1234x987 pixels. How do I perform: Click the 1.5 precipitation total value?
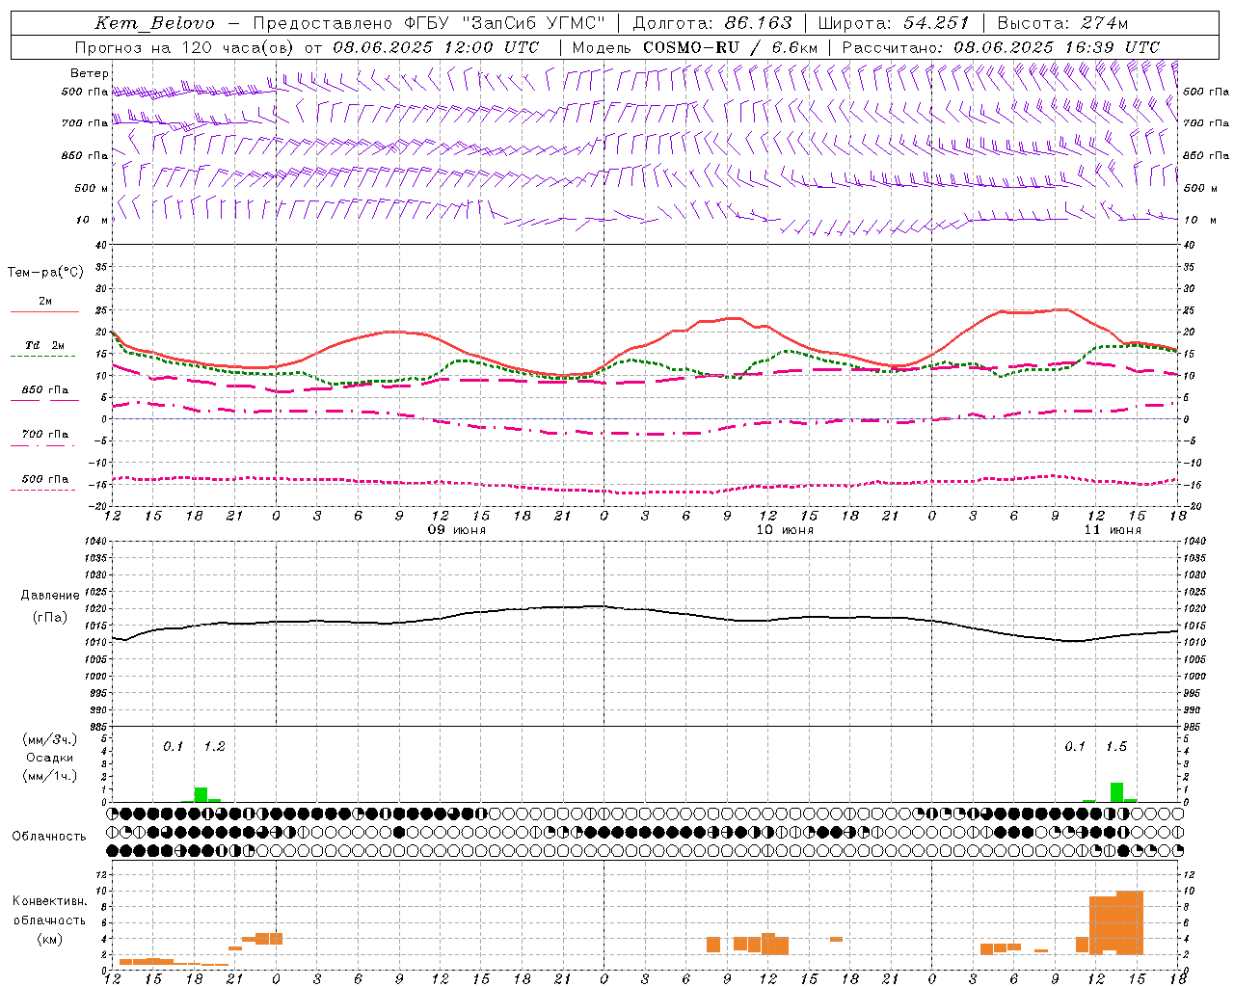coord(1116,746)
